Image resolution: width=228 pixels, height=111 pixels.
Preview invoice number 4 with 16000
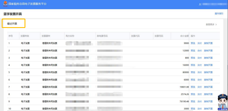[193, 65]
